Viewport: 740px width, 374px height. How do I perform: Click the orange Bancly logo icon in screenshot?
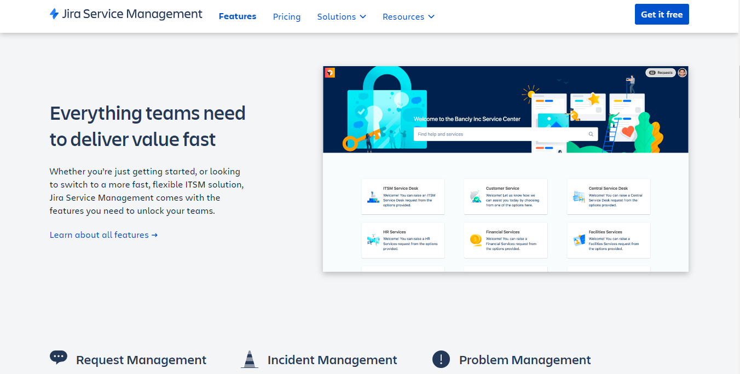coord(329,73)
